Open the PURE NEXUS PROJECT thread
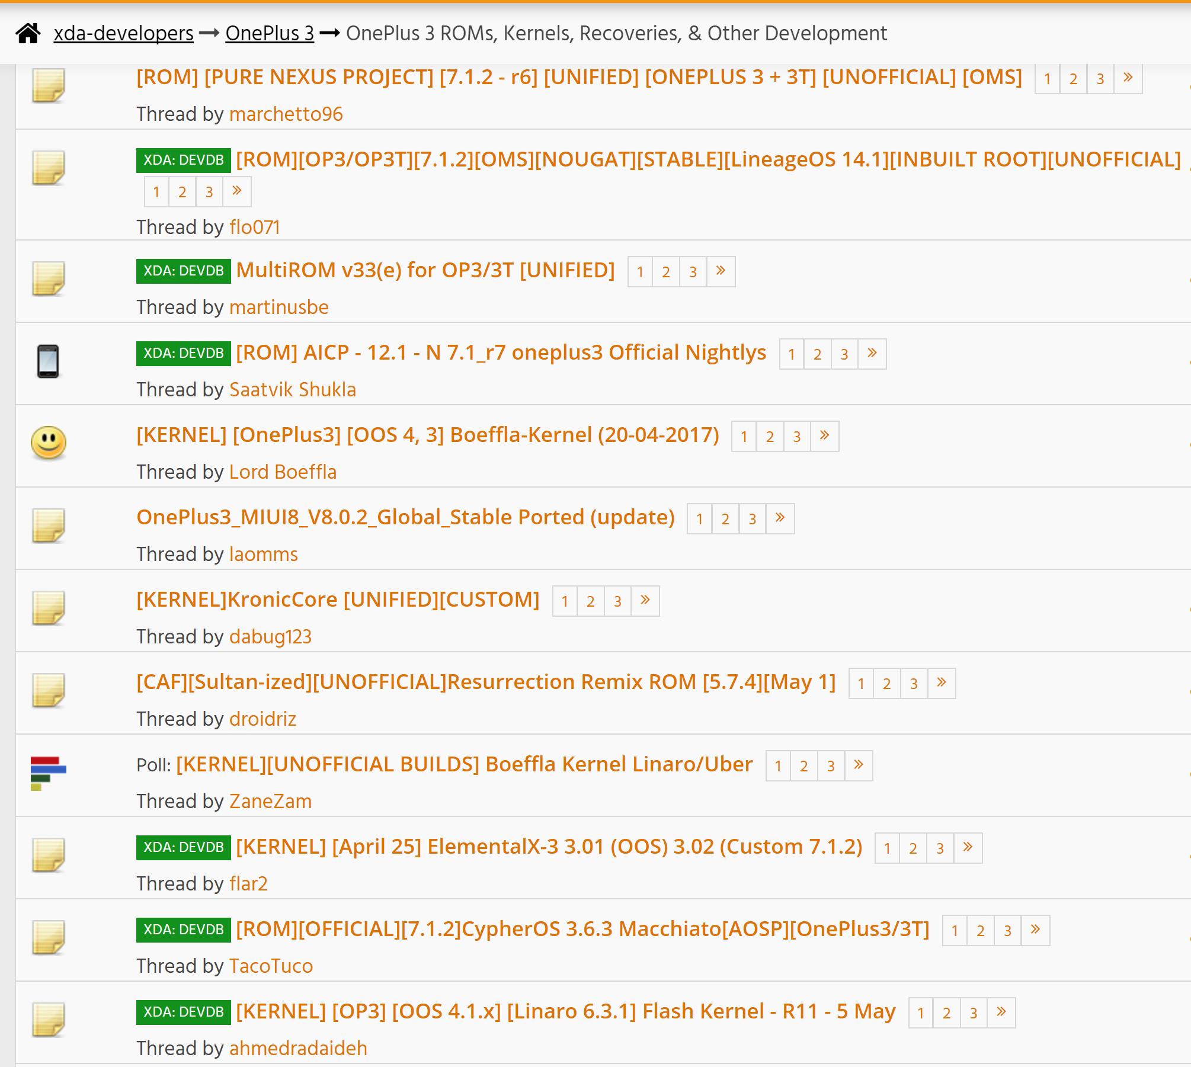1191x1067 pixels. (579, 77)
